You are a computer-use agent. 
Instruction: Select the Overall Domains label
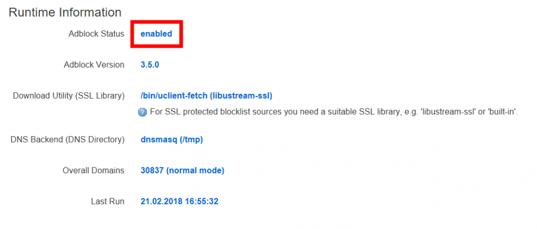click(x=93, y=171)
